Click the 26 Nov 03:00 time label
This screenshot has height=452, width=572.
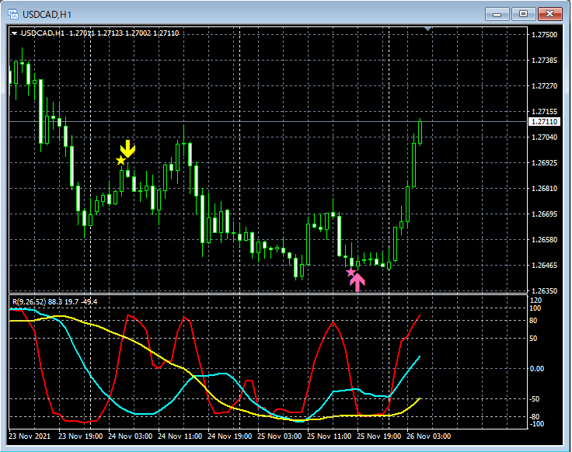coord(429,436)
